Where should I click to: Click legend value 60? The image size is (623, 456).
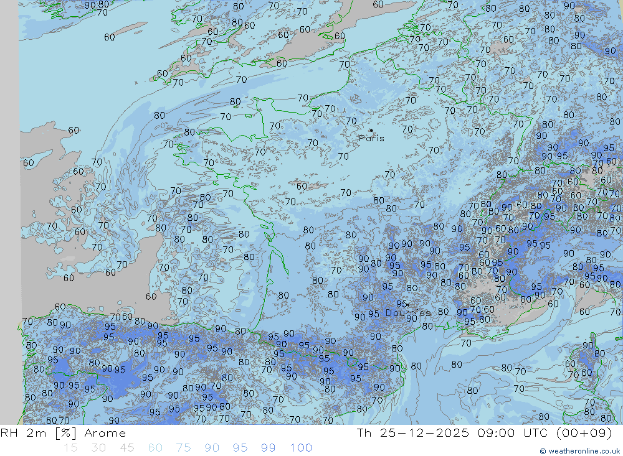tap(155, 448)
